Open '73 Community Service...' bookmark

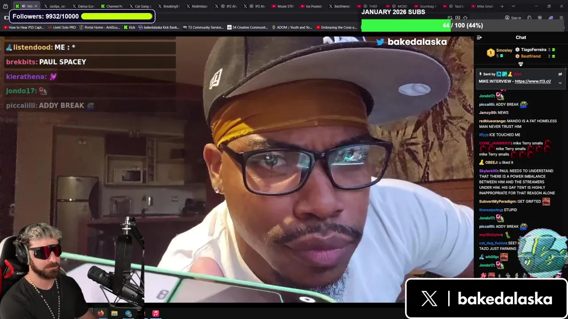click(x=203, y=27)
